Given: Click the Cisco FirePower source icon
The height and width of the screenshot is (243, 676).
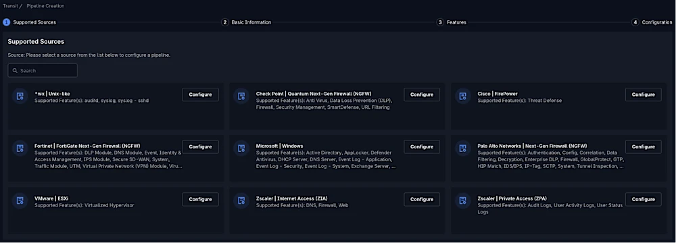Looking at the screenshot, I should [x=463, y=96].
